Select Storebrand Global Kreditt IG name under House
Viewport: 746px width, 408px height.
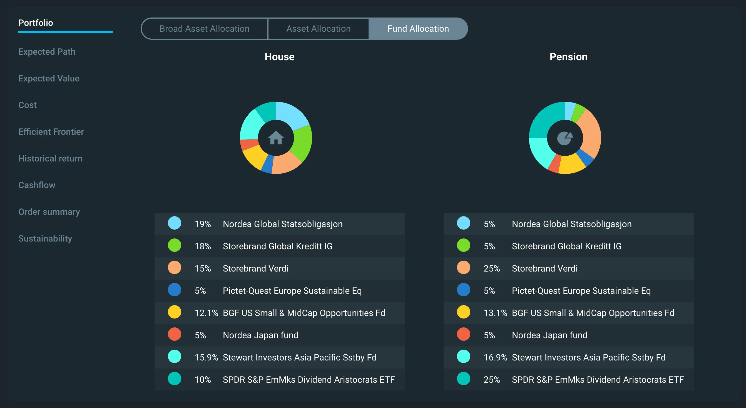[x=278, y=247]
